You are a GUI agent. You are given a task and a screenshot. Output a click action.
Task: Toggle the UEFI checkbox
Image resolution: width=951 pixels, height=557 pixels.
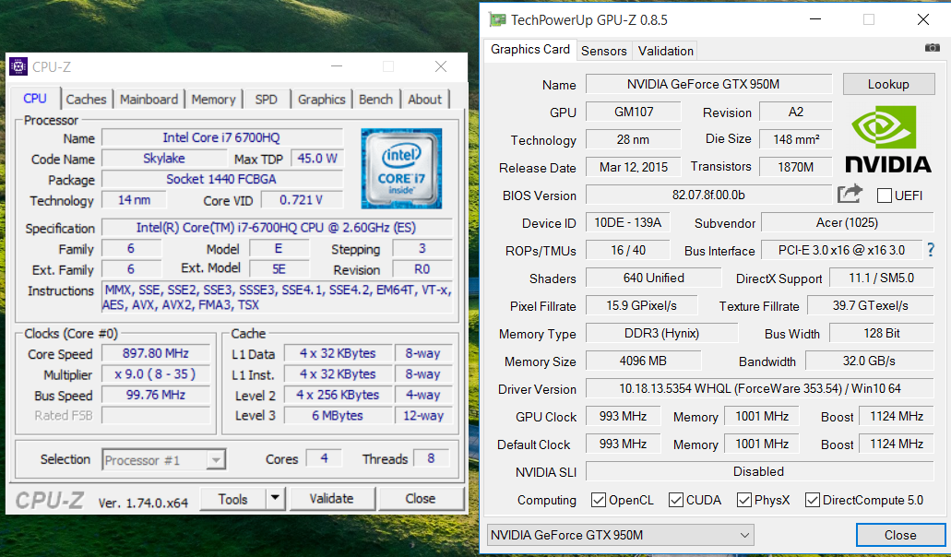885,196
